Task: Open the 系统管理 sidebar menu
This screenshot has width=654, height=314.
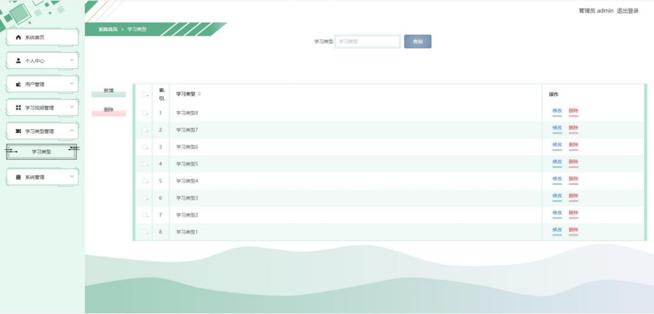Action: click(42, 177)
